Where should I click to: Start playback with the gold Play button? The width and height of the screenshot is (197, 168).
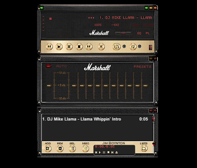(x=59, y=47)
